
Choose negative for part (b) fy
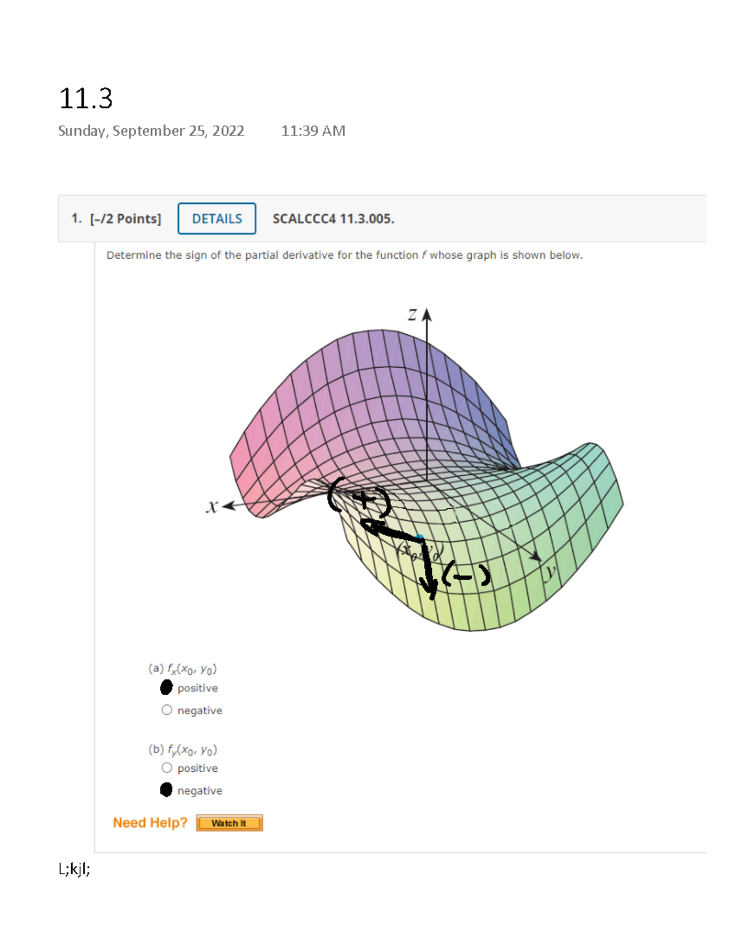point(166,790)
